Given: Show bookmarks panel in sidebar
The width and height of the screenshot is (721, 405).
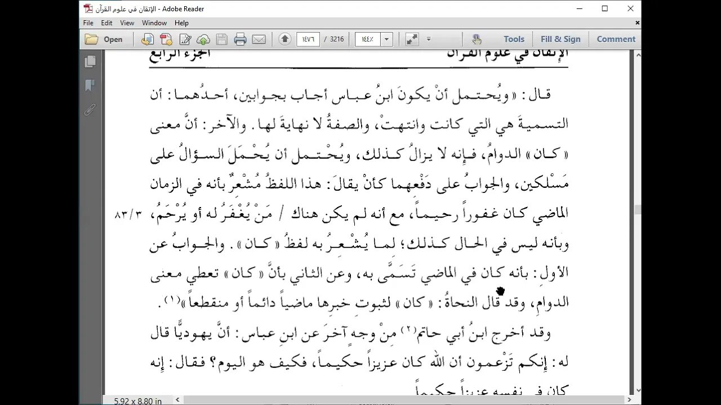Looking at the screenshot, I should 90,85.
